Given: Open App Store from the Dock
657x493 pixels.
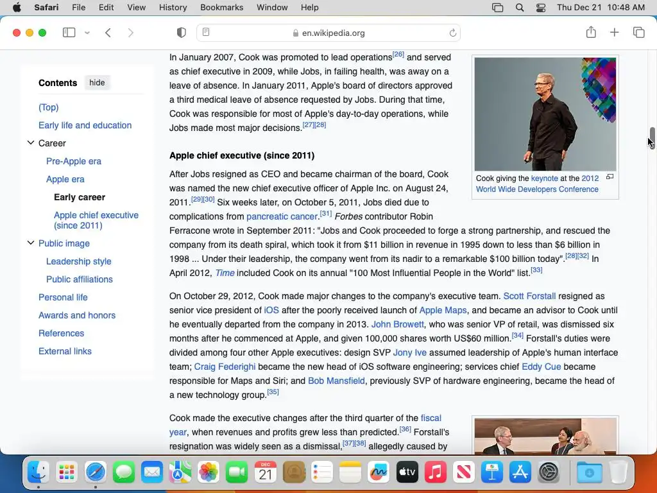Looking at the screenshot, I should click(x=520, y=472).
